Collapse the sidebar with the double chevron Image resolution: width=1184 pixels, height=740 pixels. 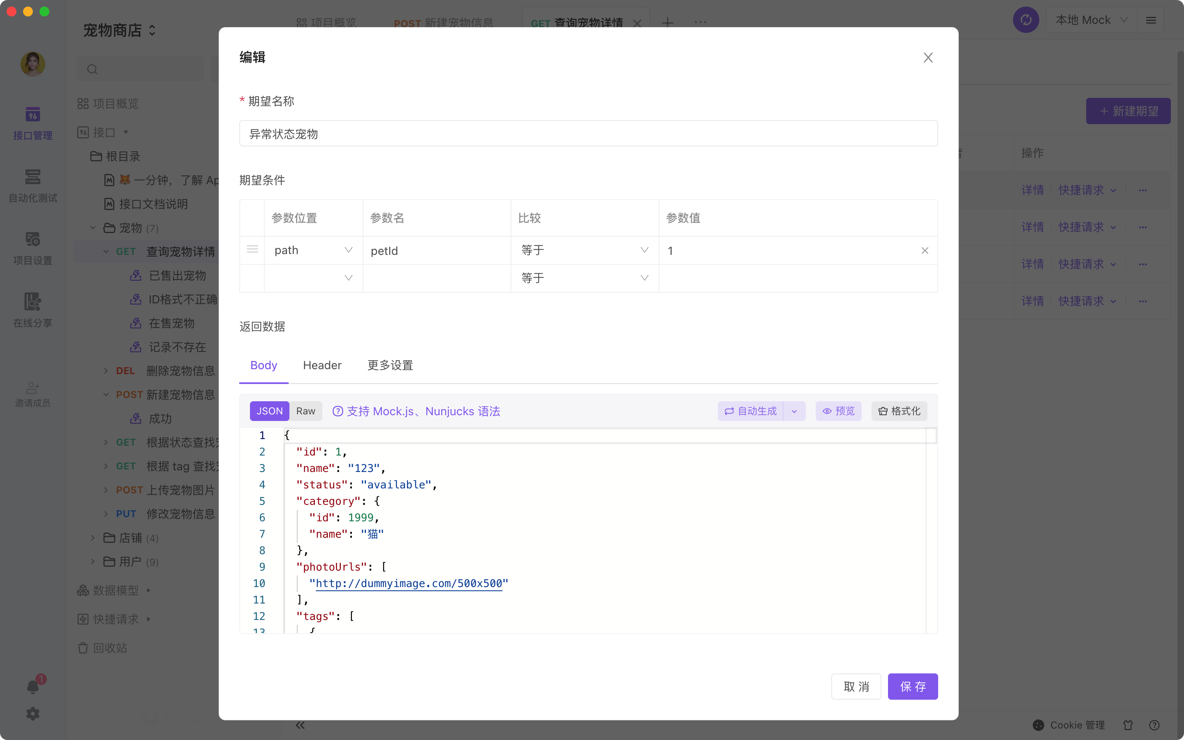[x=300, y=725]
